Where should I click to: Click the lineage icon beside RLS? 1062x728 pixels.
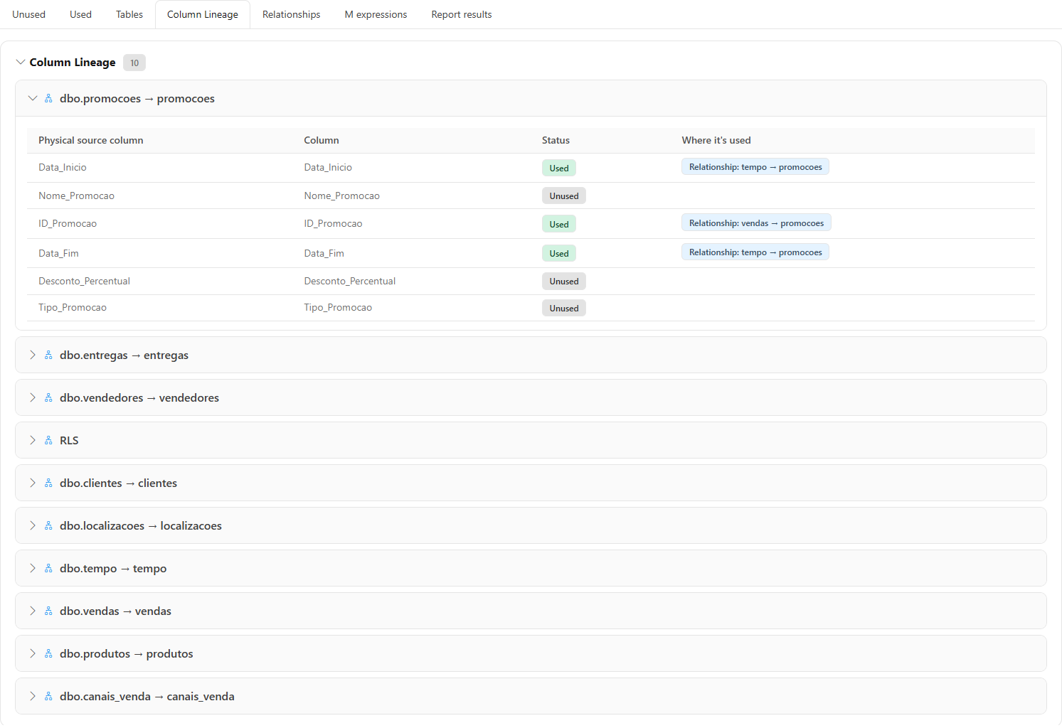coord(48,441)
